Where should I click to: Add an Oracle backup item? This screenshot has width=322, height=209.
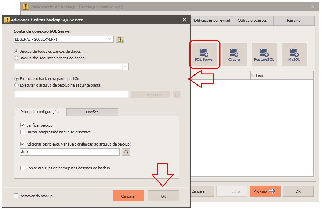tap(234, 54)
